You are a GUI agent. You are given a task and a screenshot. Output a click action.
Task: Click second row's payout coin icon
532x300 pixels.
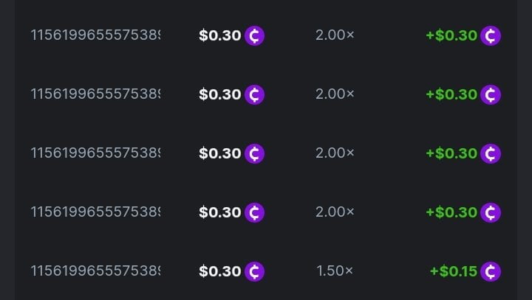(x=490, y=94)
